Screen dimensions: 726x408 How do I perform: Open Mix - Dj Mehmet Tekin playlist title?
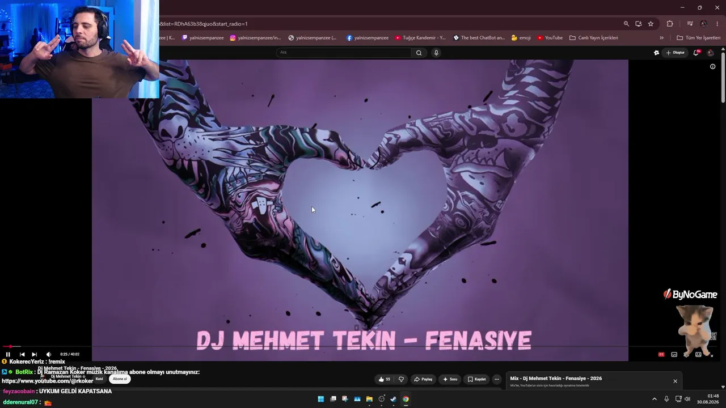556,379
